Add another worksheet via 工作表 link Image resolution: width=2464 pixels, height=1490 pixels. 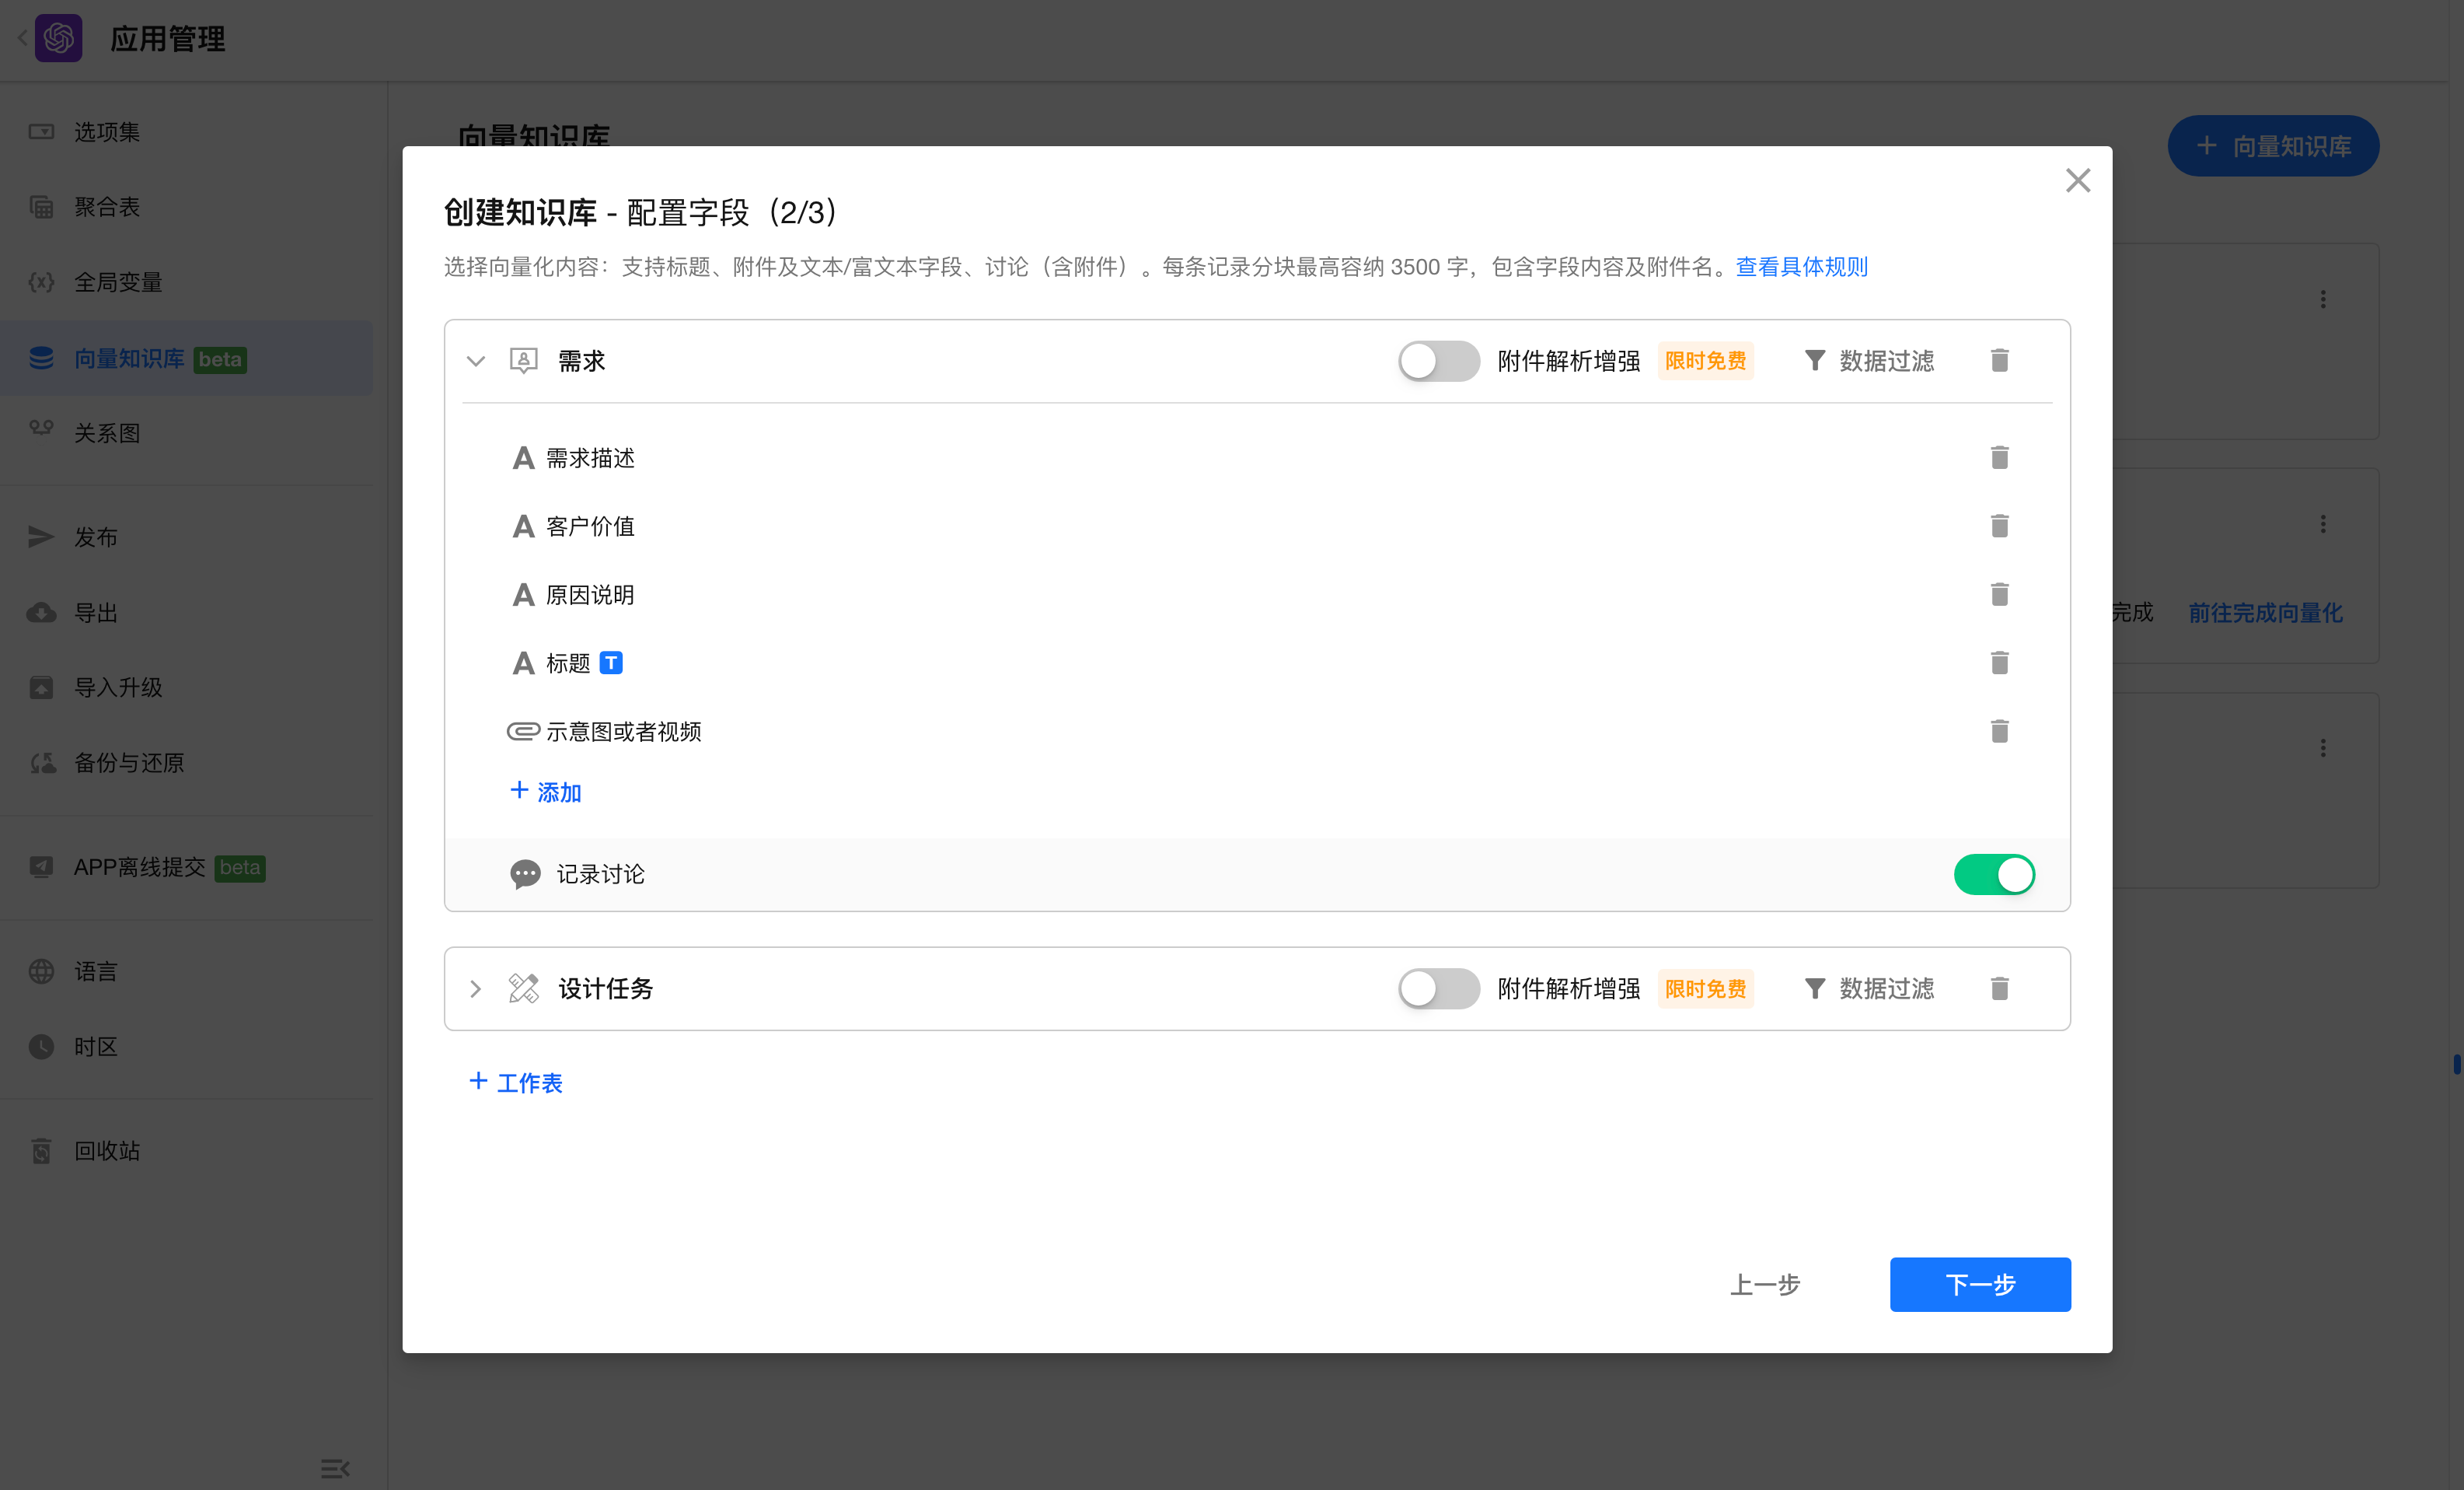pyautogui.click(x=516, y=1082)
